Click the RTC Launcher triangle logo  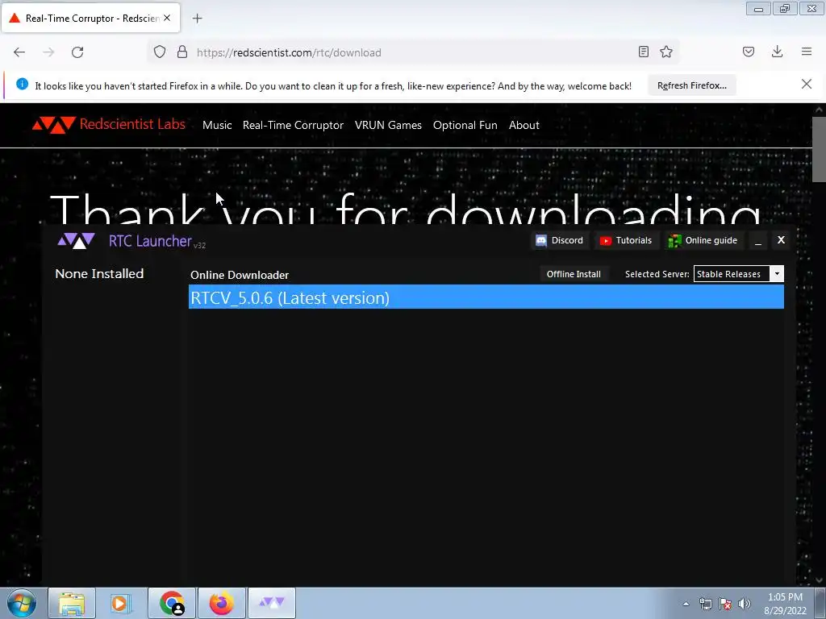77,241
